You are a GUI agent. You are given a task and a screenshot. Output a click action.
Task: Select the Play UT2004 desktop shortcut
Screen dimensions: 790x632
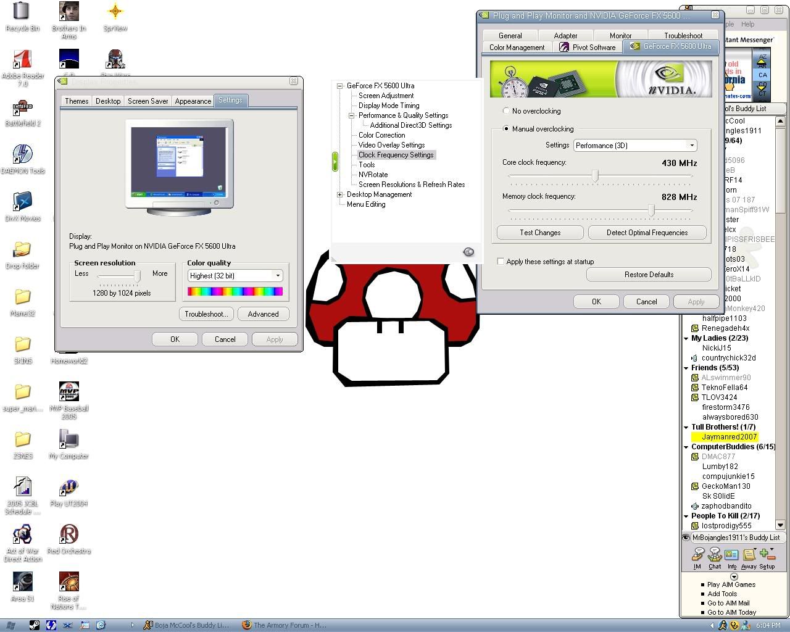pyautogui.click(x=69, y=491)
